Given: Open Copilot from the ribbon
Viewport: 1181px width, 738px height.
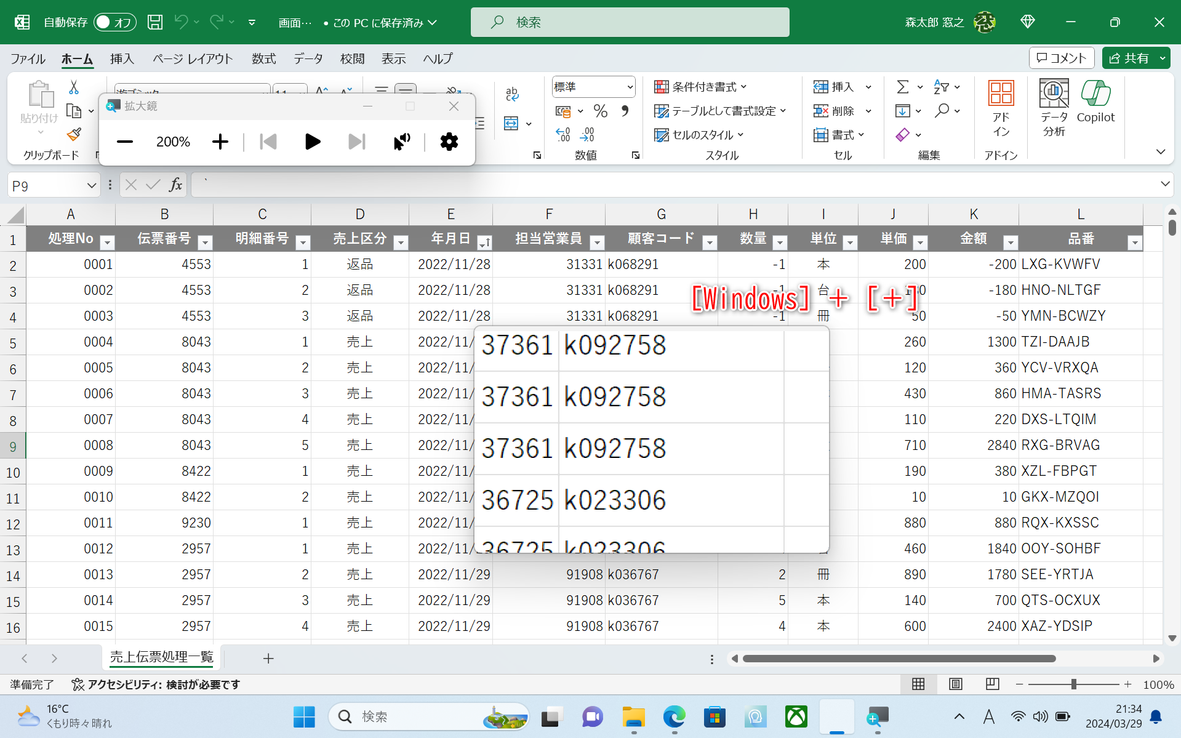Looking at the screenshot, I should coord(1097,105).
